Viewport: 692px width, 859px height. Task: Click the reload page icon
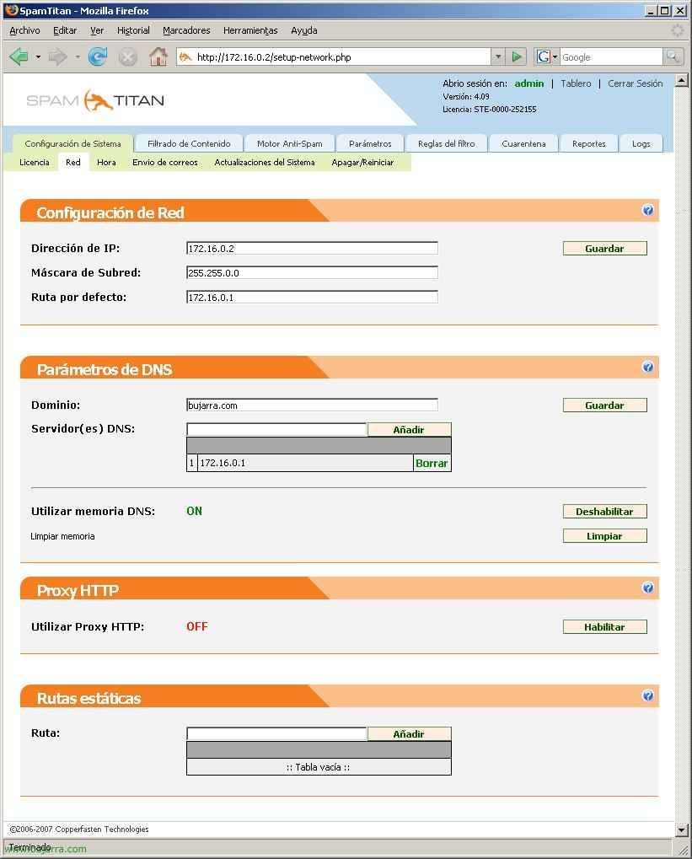[x=98, y=56]
